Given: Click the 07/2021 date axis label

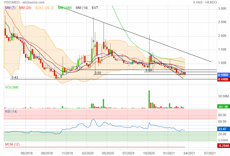Looking at the screenshot, I should 210,153.
